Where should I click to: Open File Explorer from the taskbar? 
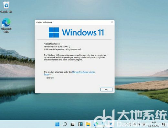[x=88, y=124]
